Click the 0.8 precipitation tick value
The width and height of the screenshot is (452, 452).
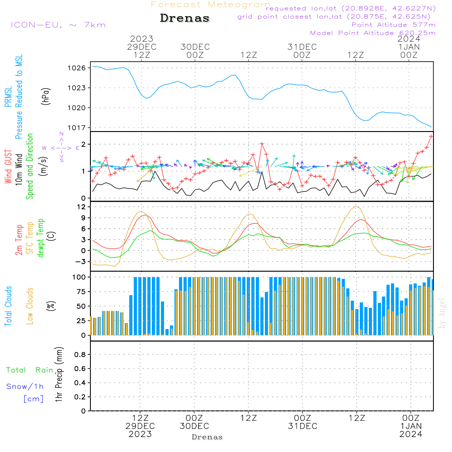(80, 355)
